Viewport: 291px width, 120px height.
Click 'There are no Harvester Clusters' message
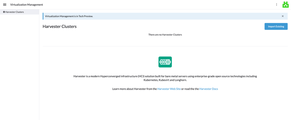point(165,35)
